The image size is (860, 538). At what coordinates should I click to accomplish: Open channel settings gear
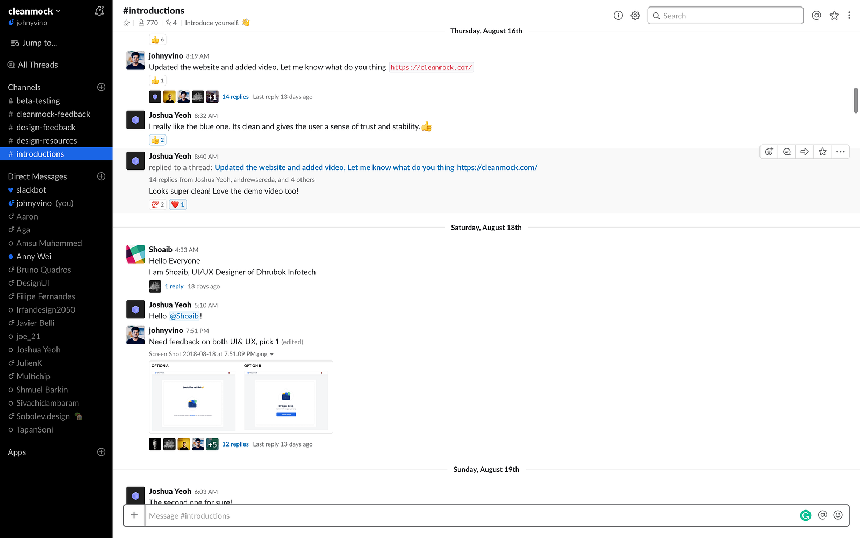[x=635, y=16]
